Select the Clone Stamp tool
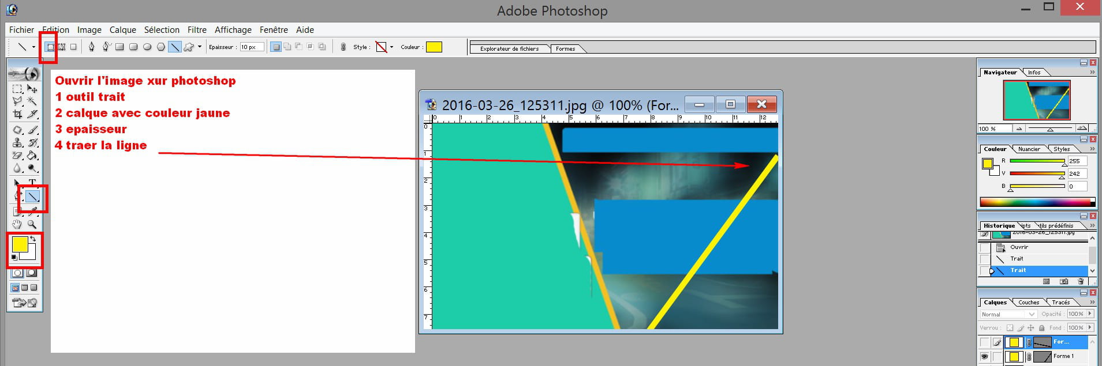The height and width of the screenshot is (366, 1102). 17,142
